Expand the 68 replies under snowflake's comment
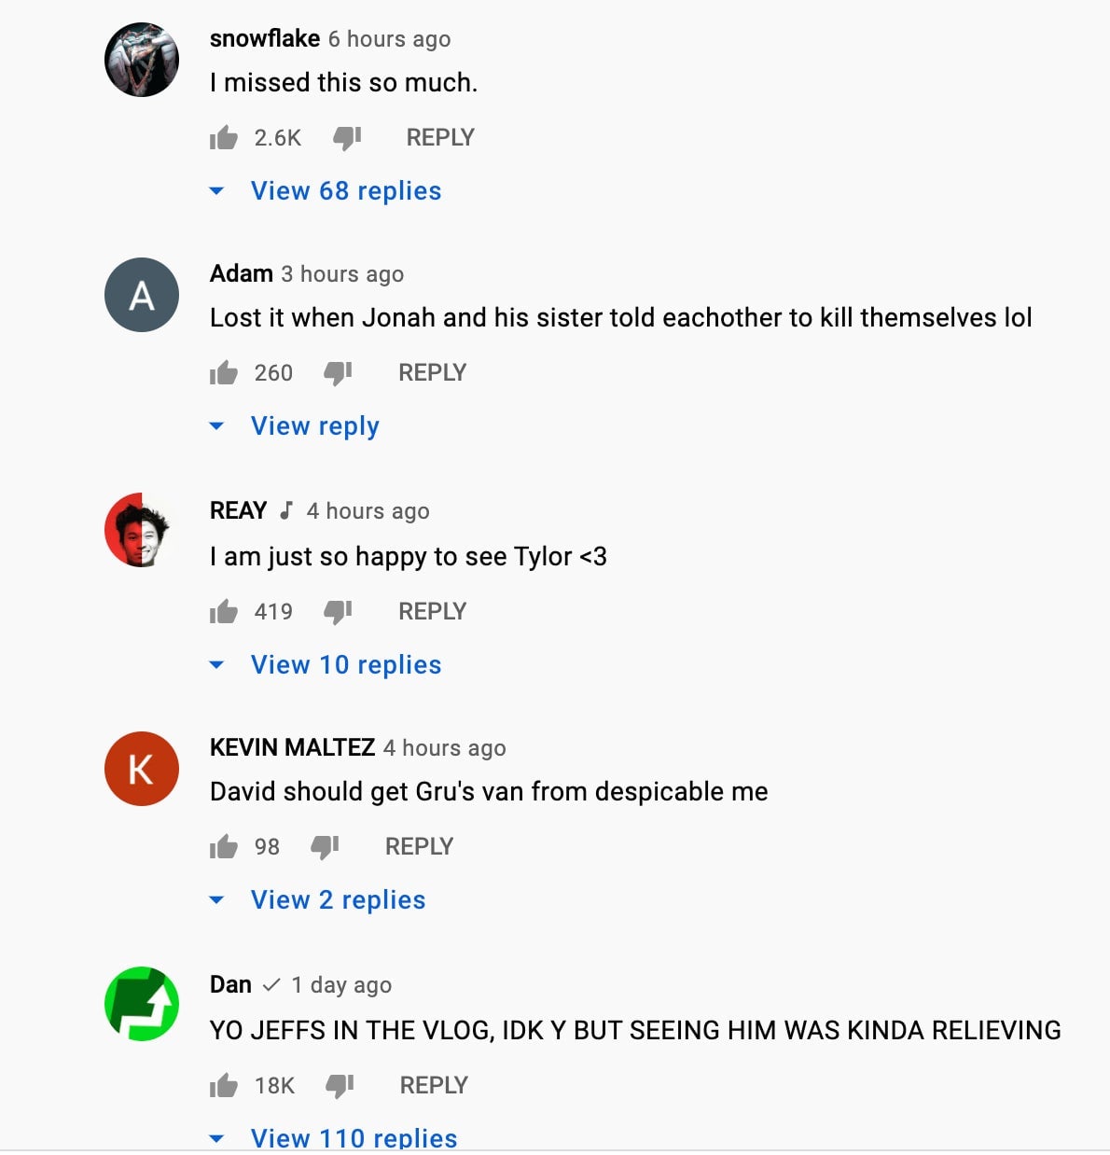The width and height of the screenshot is (1110, 1155). (345, 190)
